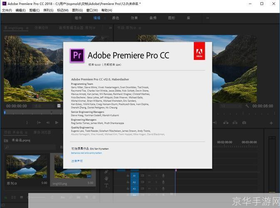Viewport: 280px width, 208px height.
Task: Switch to the 音频 workspace
Action: point(153,18)
